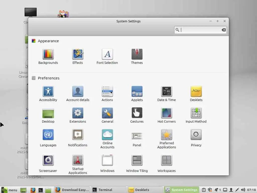
Task: Open the Actions preferences
Action: (x=107, y=94)
